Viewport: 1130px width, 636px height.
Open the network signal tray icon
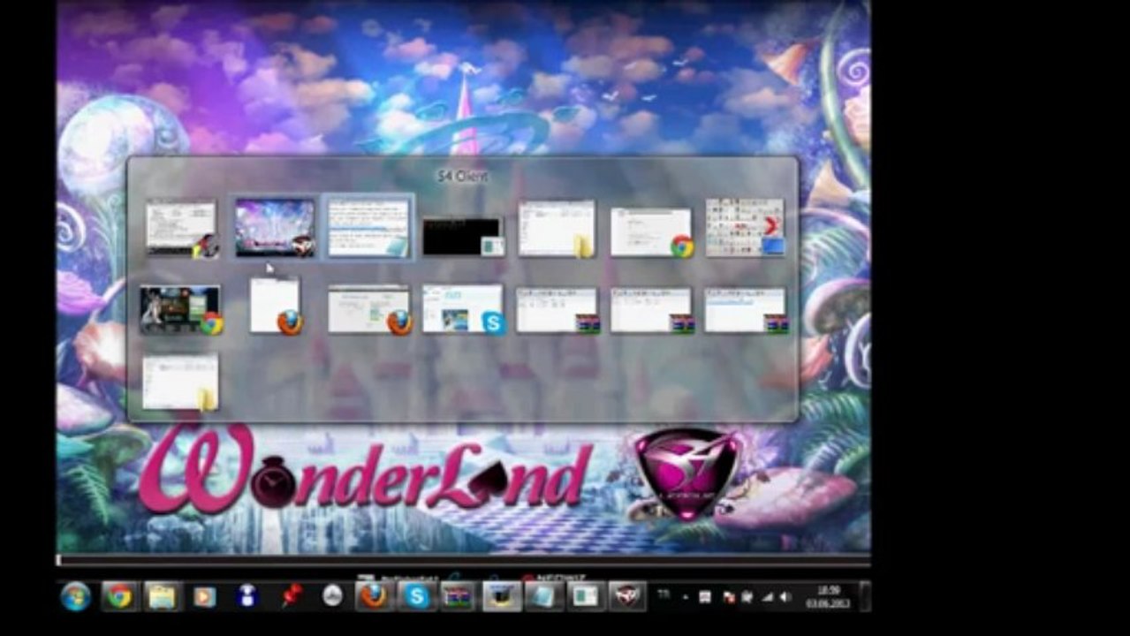766,597
